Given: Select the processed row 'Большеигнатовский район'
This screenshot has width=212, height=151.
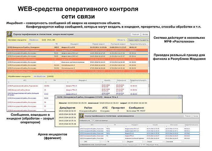Looking at the screenshot, I should click(x=78, y=94).
